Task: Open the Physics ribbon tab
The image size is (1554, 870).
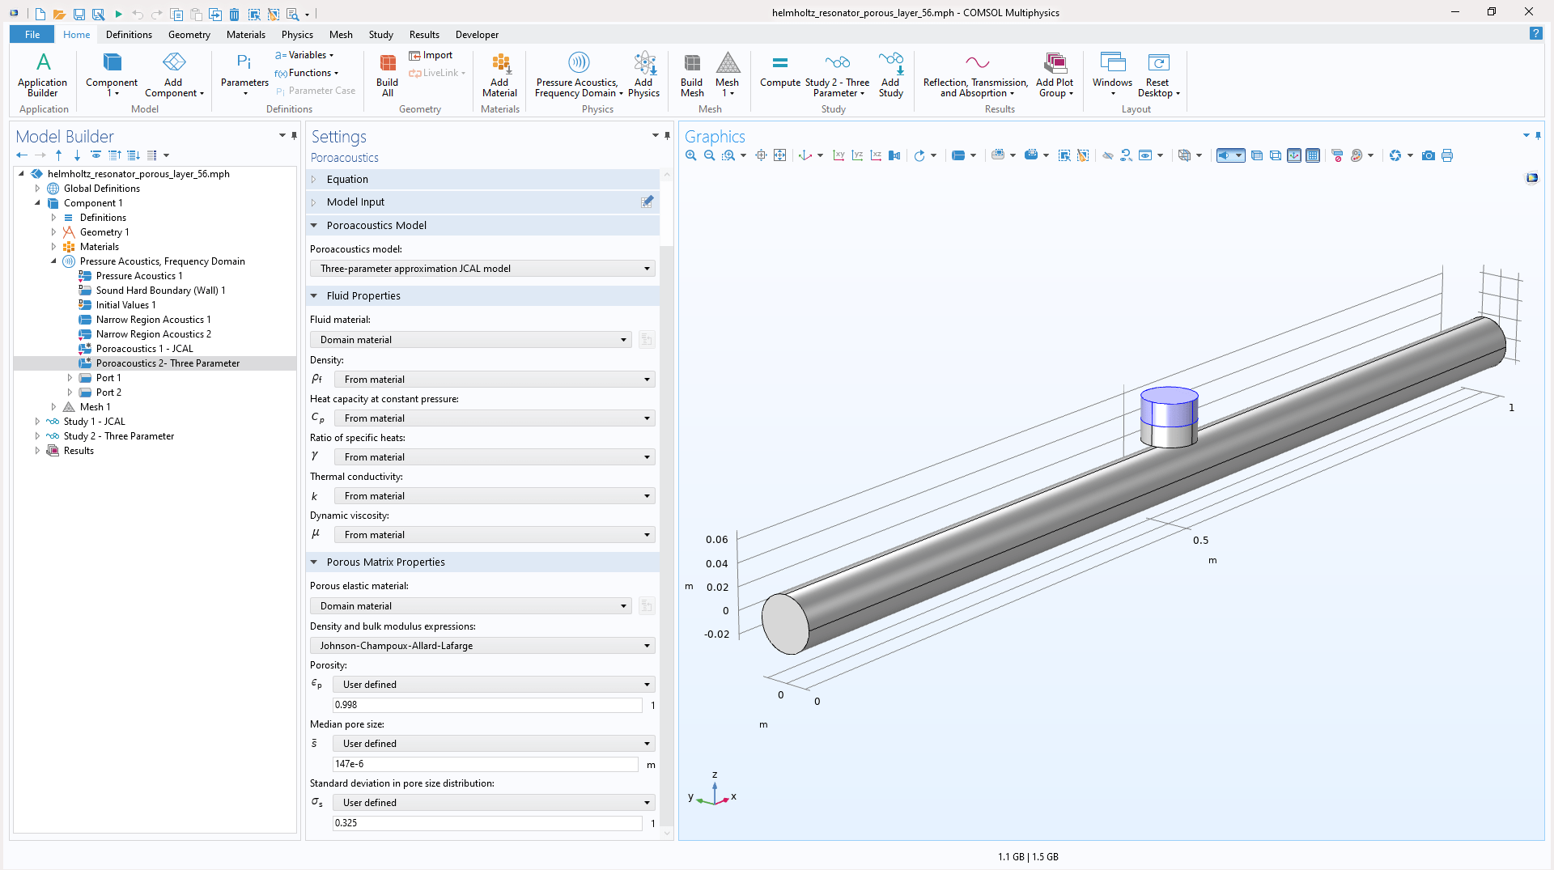Action: 297,35
